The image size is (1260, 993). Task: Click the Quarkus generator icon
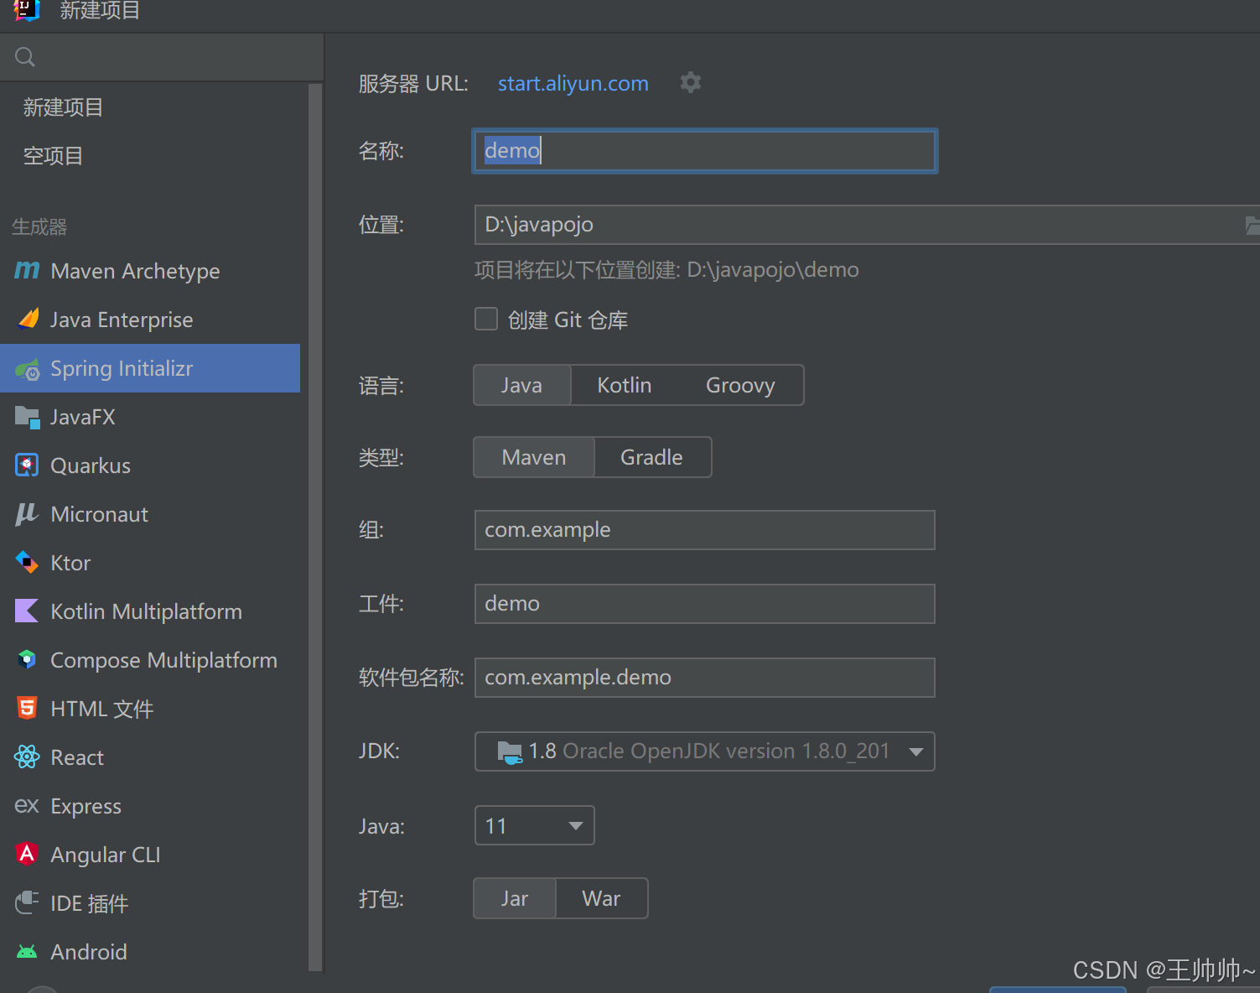click(27, 465)
